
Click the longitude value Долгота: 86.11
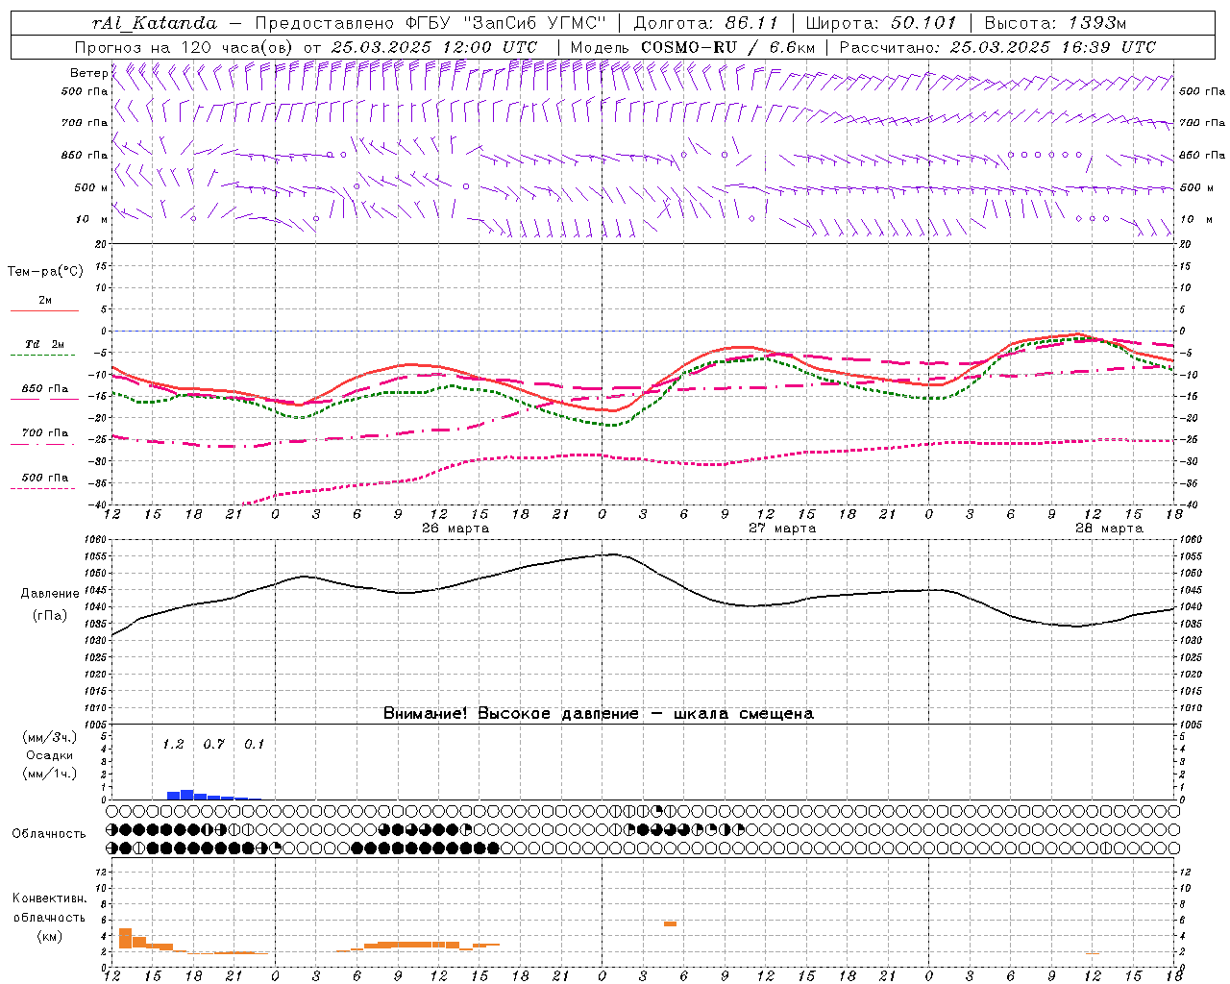[705, 23]
